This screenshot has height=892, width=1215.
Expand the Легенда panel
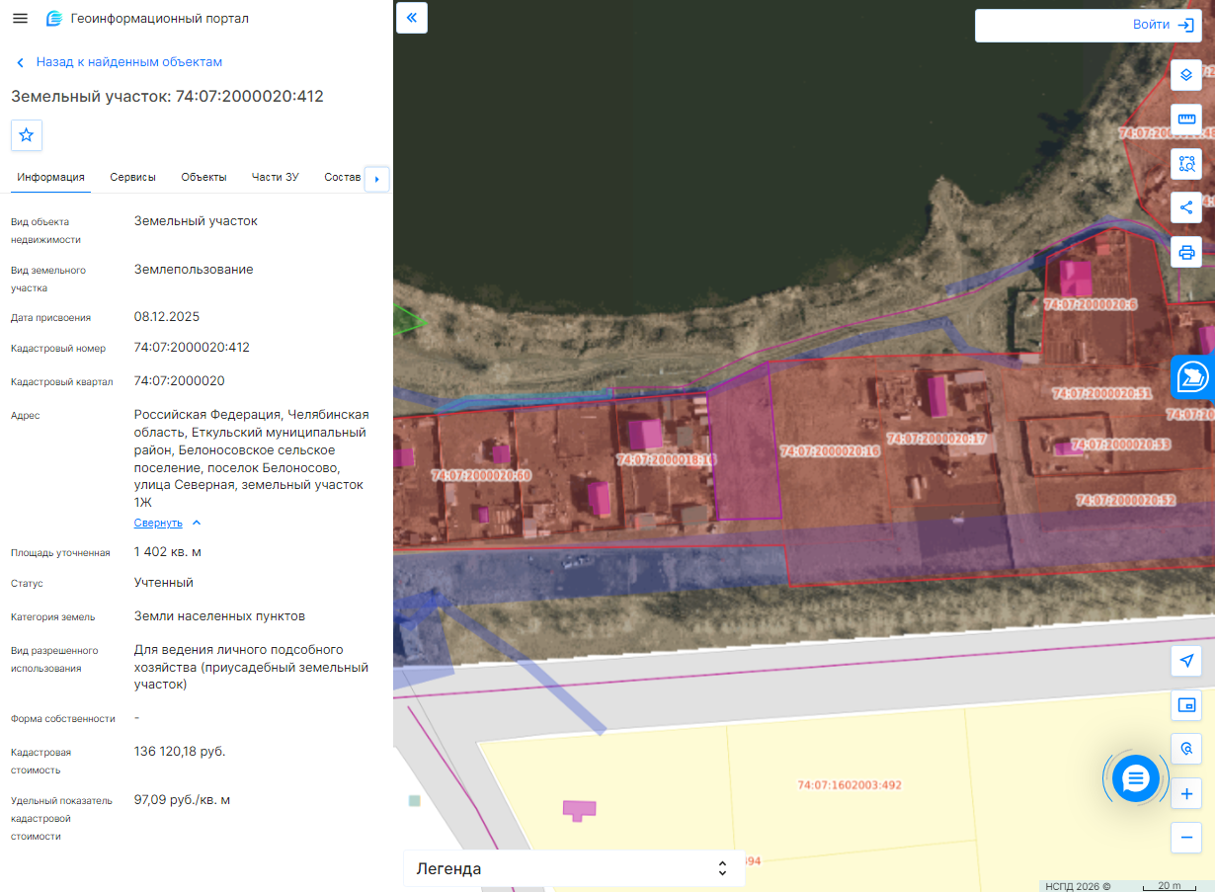[x=572, y=868]
